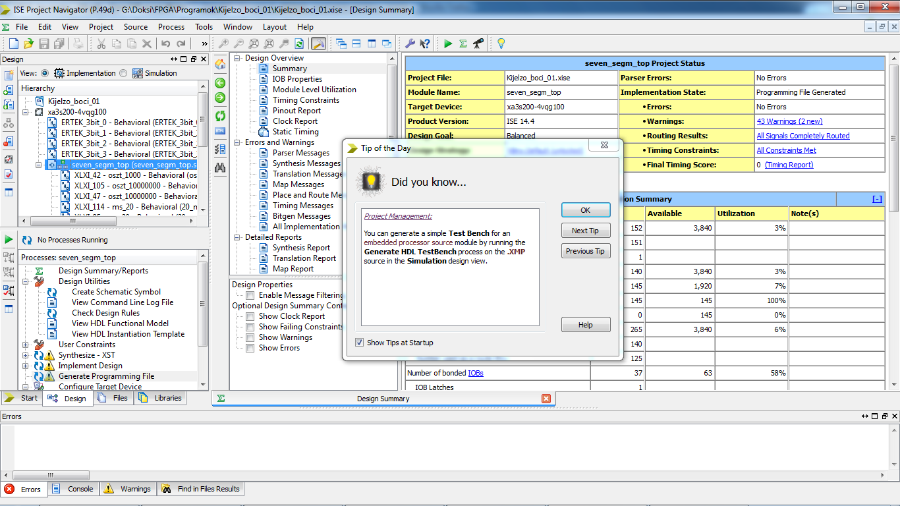This screenshot has width=900, height=506.
Task: Collapse the xa3s200-4vqg100 device node
Action: coord(26,112)
